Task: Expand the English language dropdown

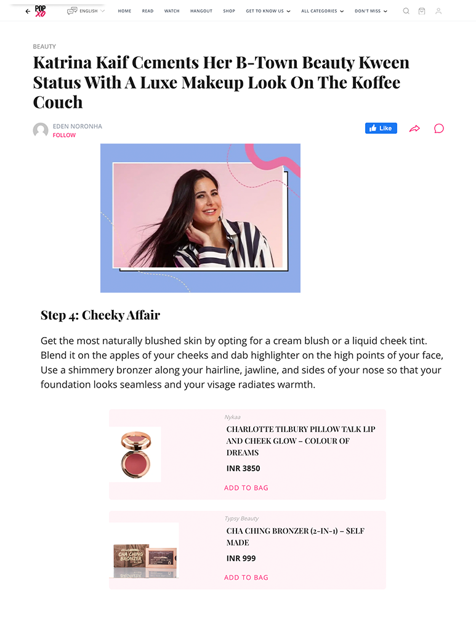Action: (92, 11)
